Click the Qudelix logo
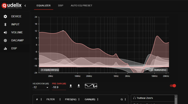The width and height of the screenshot is (188, 104). pos(11,5)
